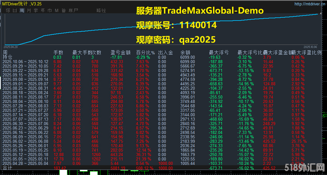
Task: Select week row 2025.07.28 ~ 2025.08.03
Action: pos(25,106)
